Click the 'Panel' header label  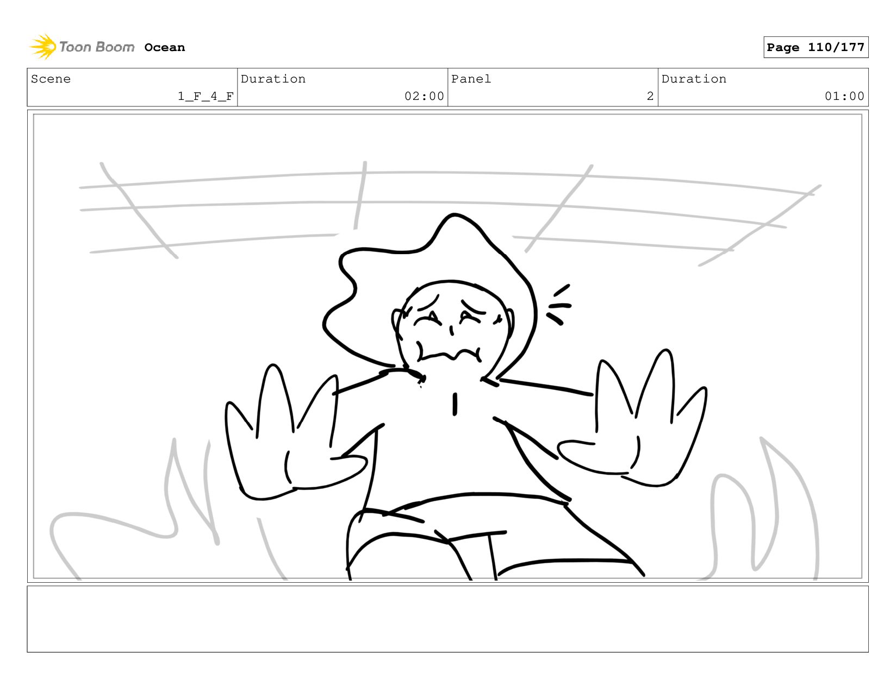click(471, 79)
